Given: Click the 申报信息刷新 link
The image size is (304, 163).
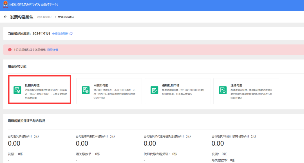Looking at the screenshot, I should click(60, 34).
